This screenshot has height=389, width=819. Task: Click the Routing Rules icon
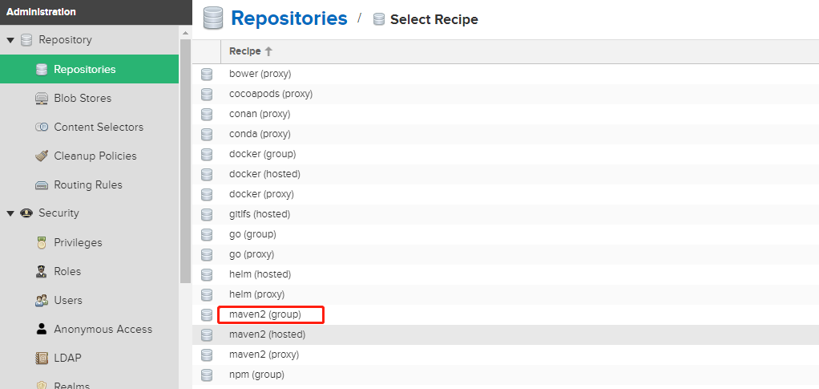(x=42, y=185)
